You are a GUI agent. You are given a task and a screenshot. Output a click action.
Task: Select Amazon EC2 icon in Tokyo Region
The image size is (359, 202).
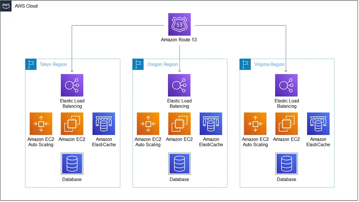tap(72, 124)
